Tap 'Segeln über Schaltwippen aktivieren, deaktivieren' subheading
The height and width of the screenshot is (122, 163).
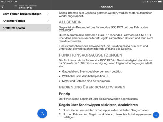(x=98, y=105)
